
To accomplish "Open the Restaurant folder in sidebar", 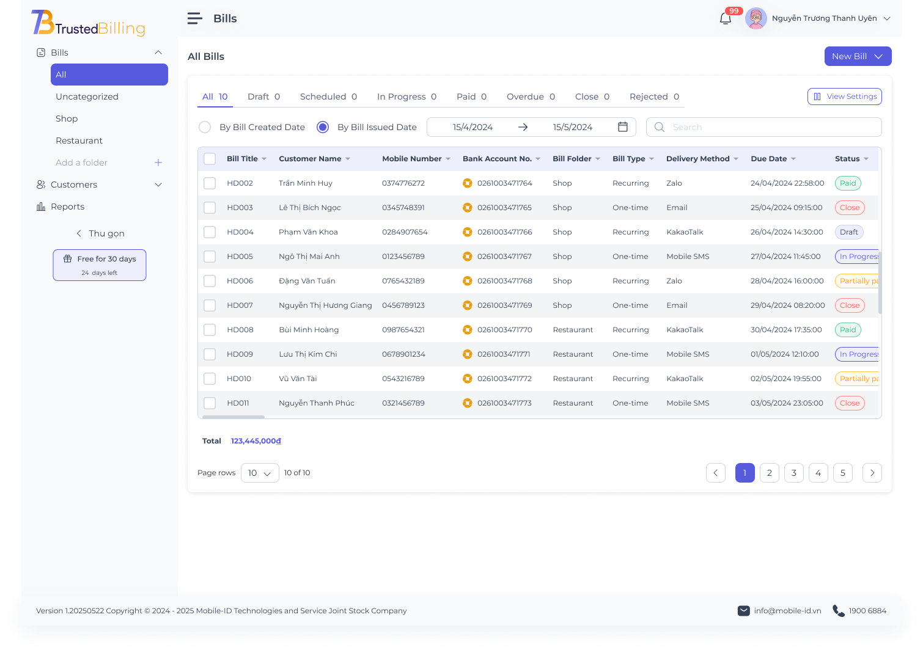I will (x=109, y=140).
